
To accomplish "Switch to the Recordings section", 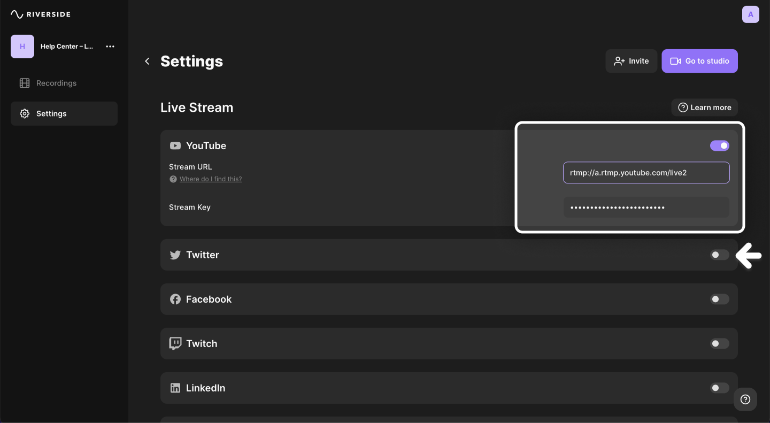I will tap(56, 83).
